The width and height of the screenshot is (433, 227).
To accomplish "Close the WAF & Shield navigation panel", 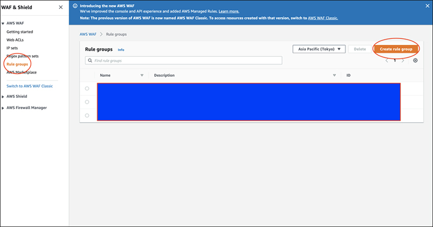I will point(60,7).
